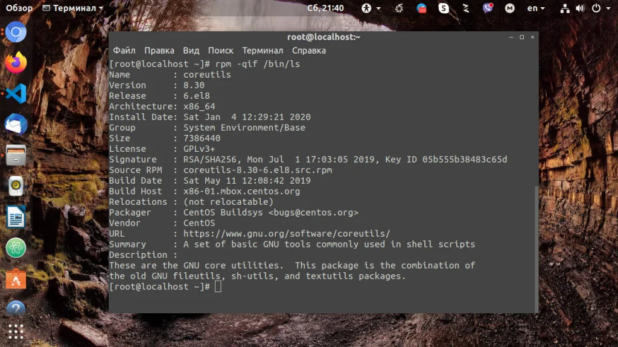Click Build Date Sat May 11 value

coord(247,181)
